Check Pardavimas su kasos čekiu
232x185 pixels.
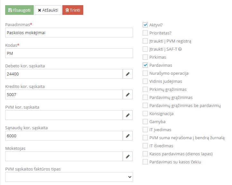pos(145,162)
